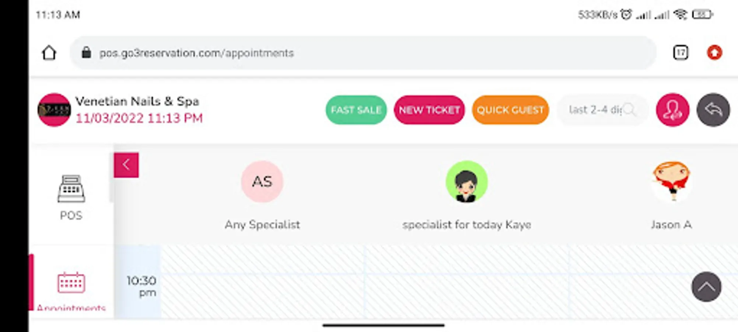Tap the red upload arrow browser icon

714,53
